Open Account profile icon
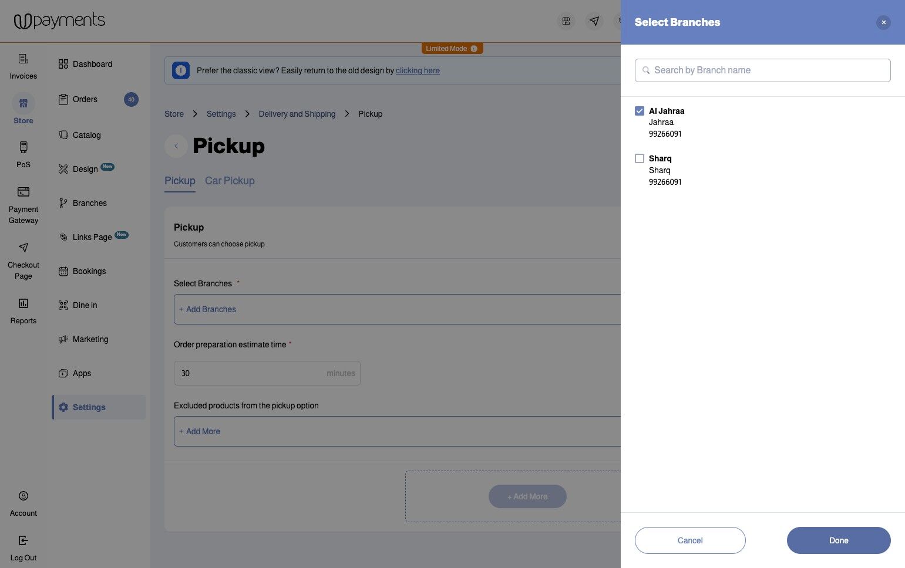 click(23, 496)
